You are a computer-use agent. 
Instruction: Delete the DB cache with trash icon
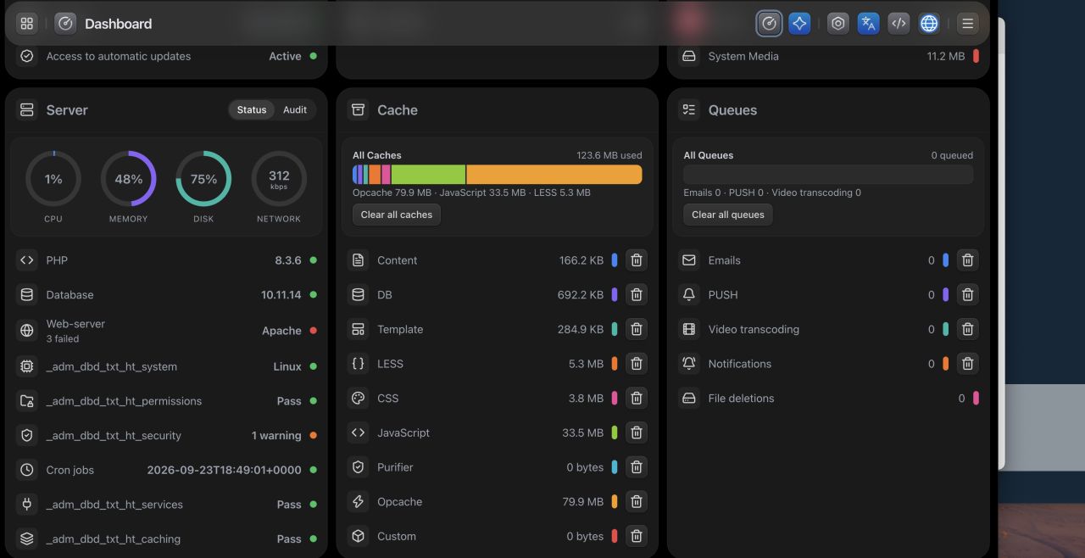click(637, 295)
